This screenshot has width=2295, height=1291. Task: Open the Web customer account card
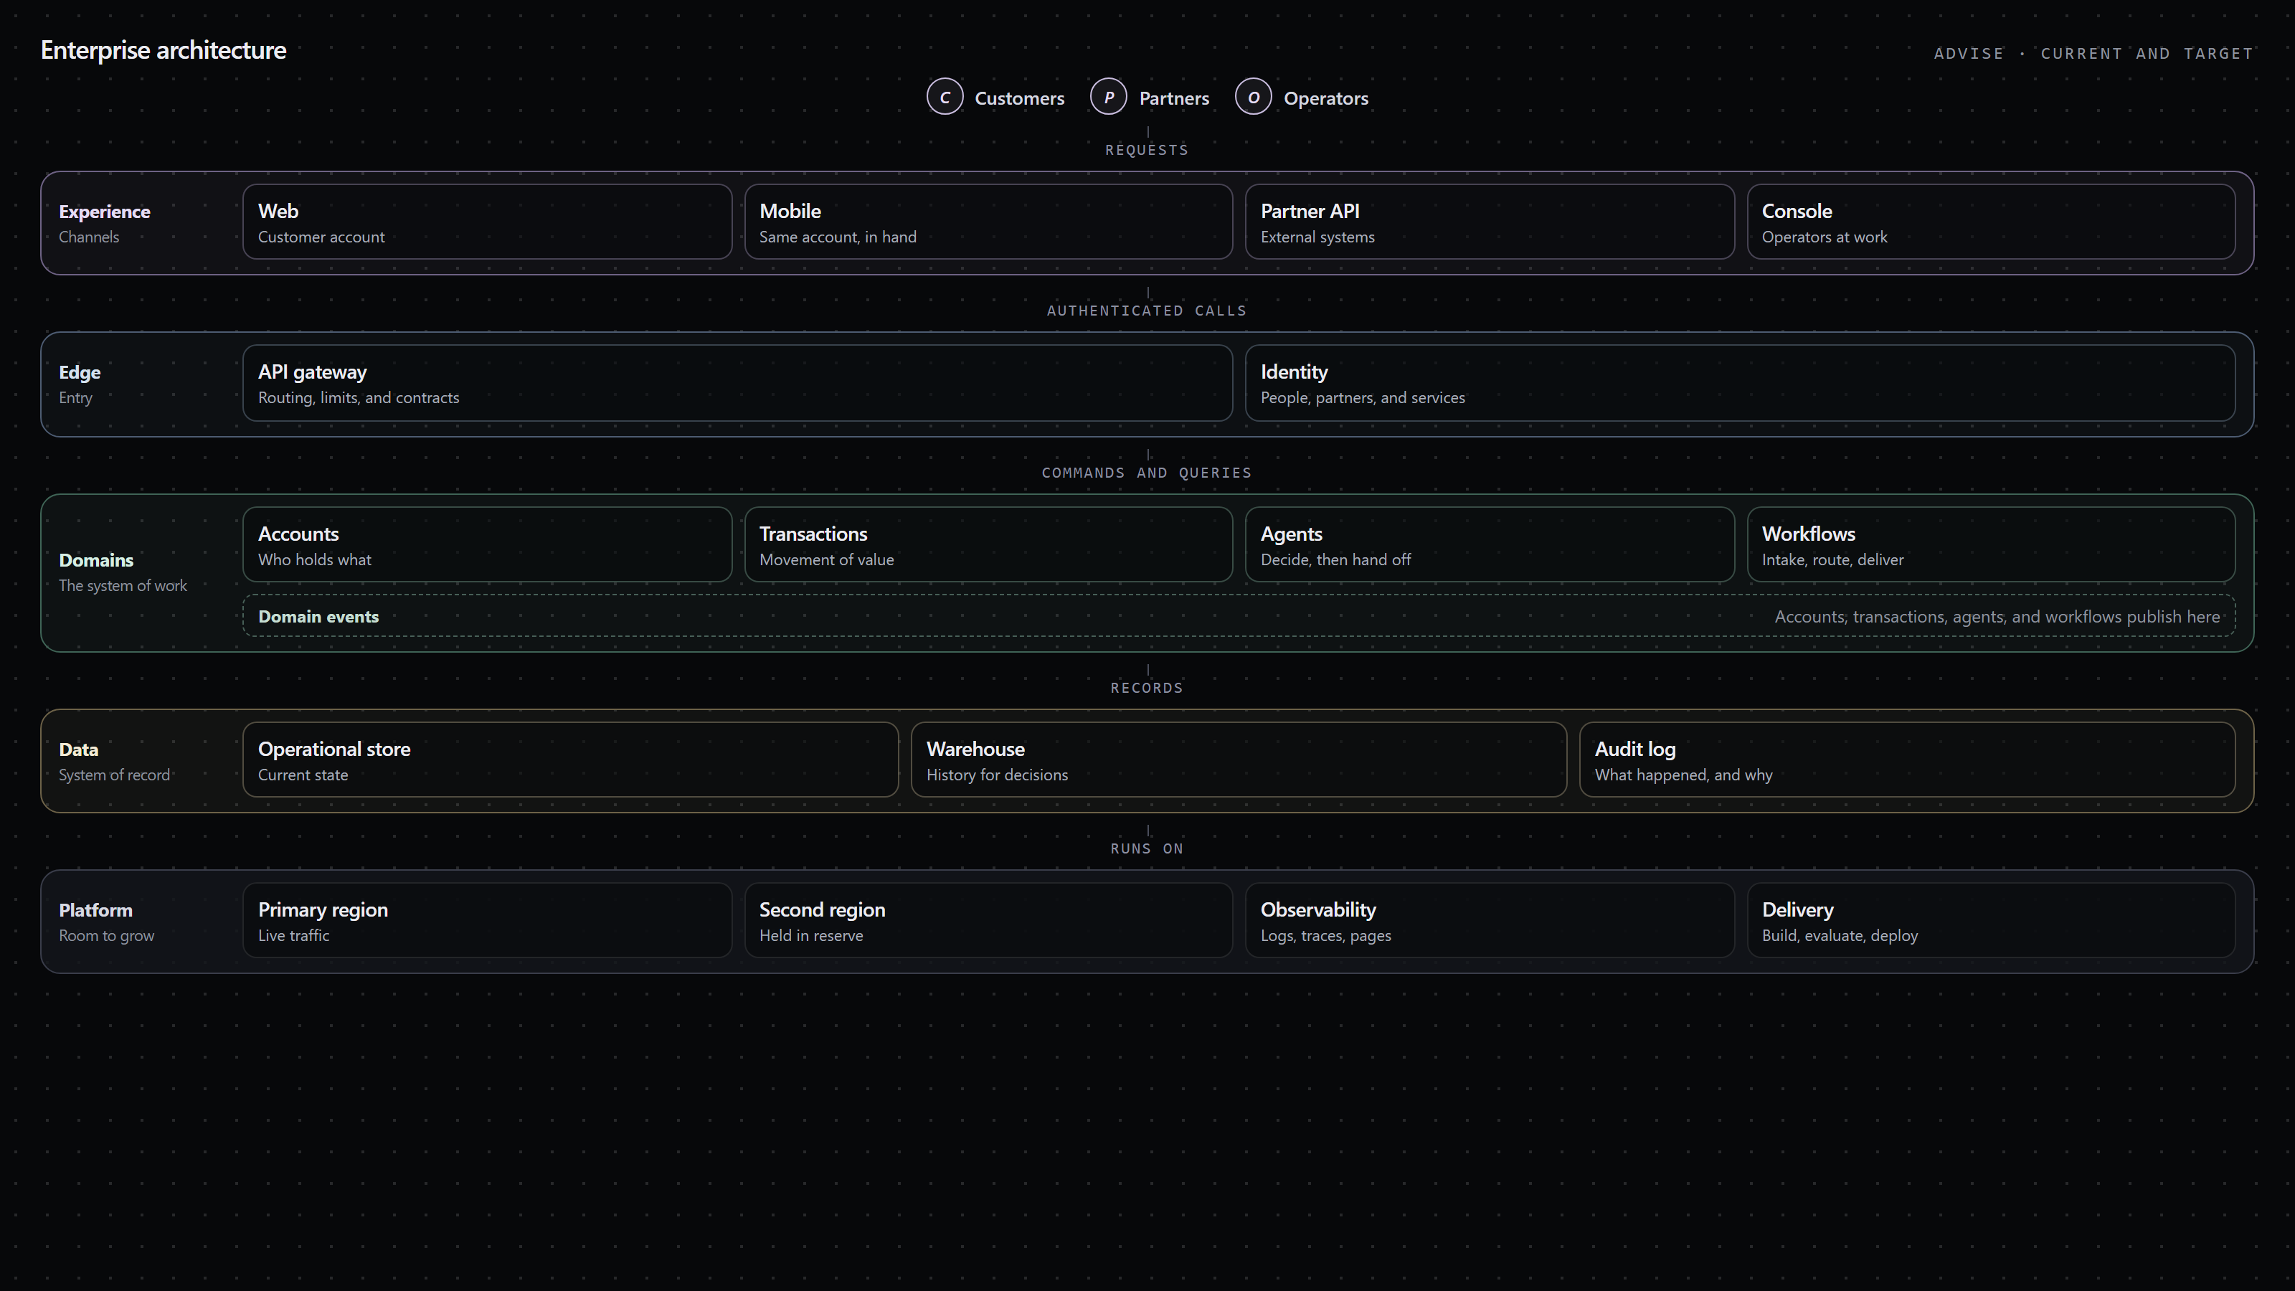click(488, 222)
